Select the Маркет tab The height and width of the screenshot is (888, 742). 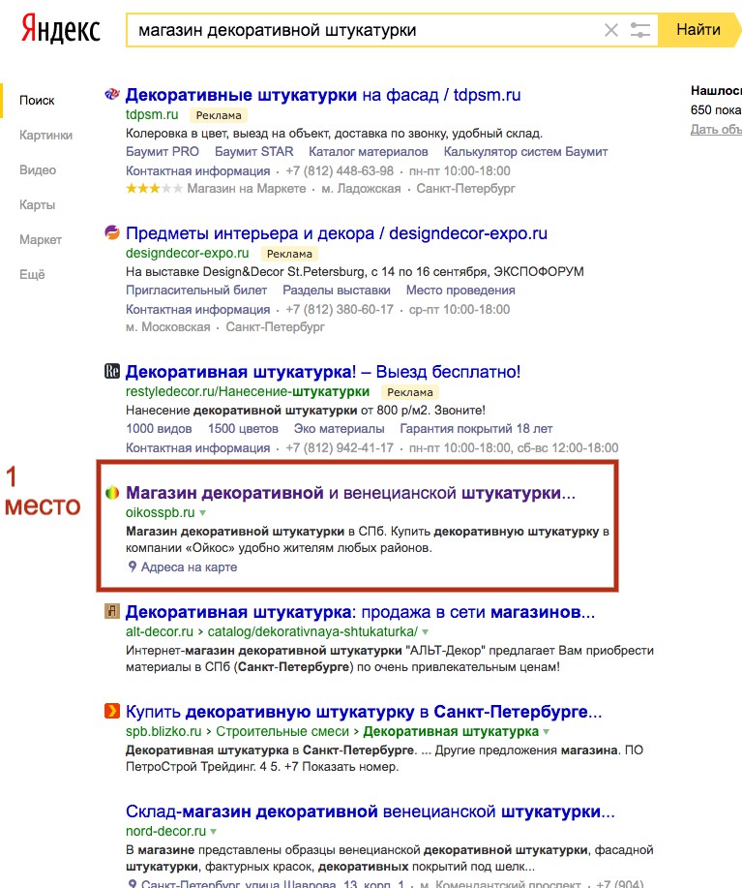tap(41, 240)
